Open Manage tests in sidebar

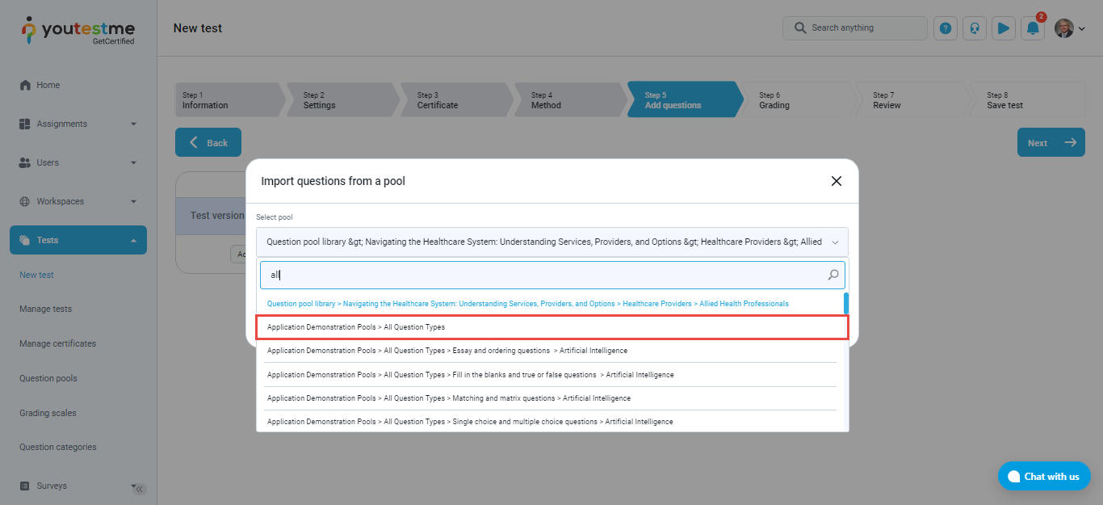click(x=45, y=309)
